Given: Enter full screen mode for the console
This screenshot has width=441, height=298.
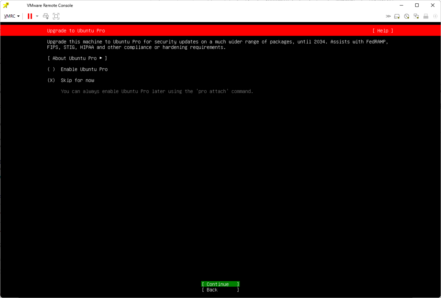Looking at the screenshot, I should [56, 16].
